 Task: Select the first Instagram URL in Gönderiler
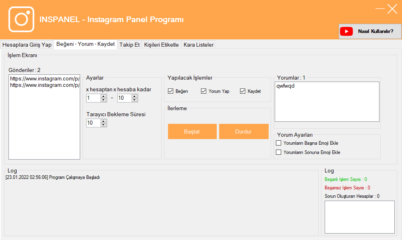click(45, 78)
